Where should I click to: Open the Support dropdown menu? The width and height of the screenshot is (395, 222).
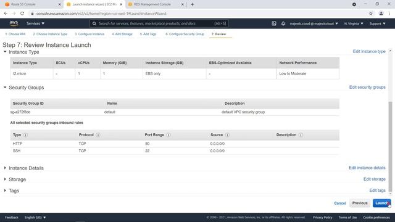coord(377,23)
